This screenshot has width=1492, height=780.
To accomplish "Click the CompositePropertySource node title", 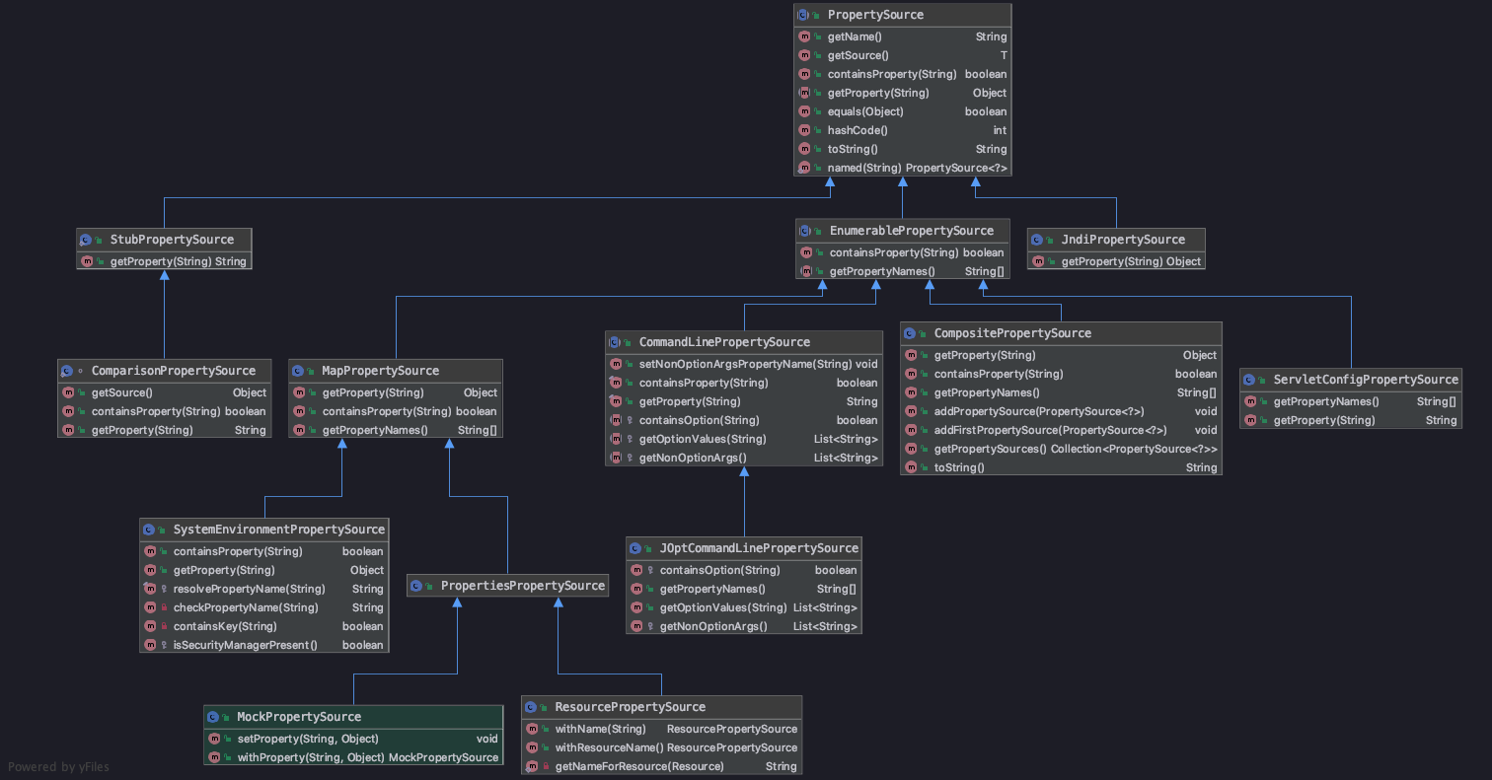I will (x=1012, y=333).
